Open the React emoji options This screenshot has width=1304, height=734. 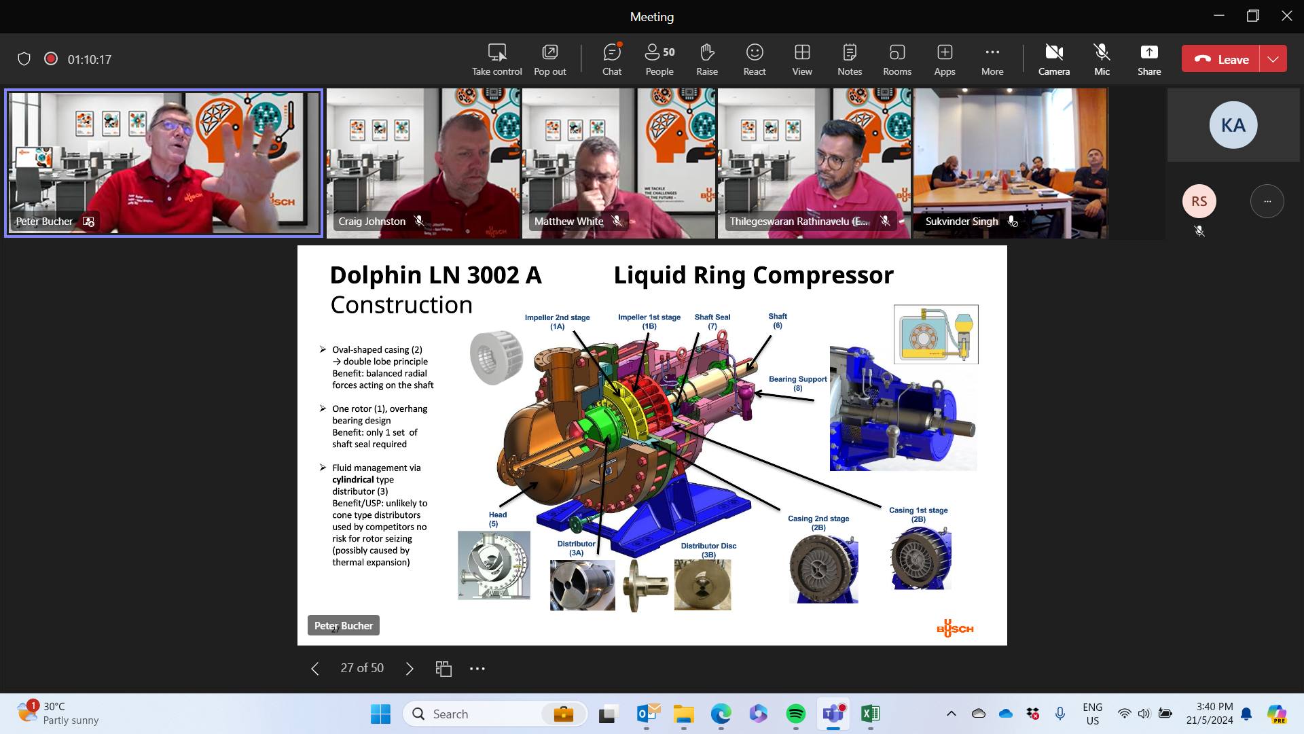click(x=755, y=60)
